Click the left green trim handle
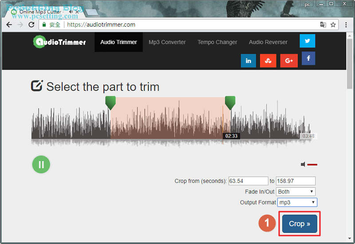This screenshot has height=244, width=355. pyautogui.click(x=110, y=102)
